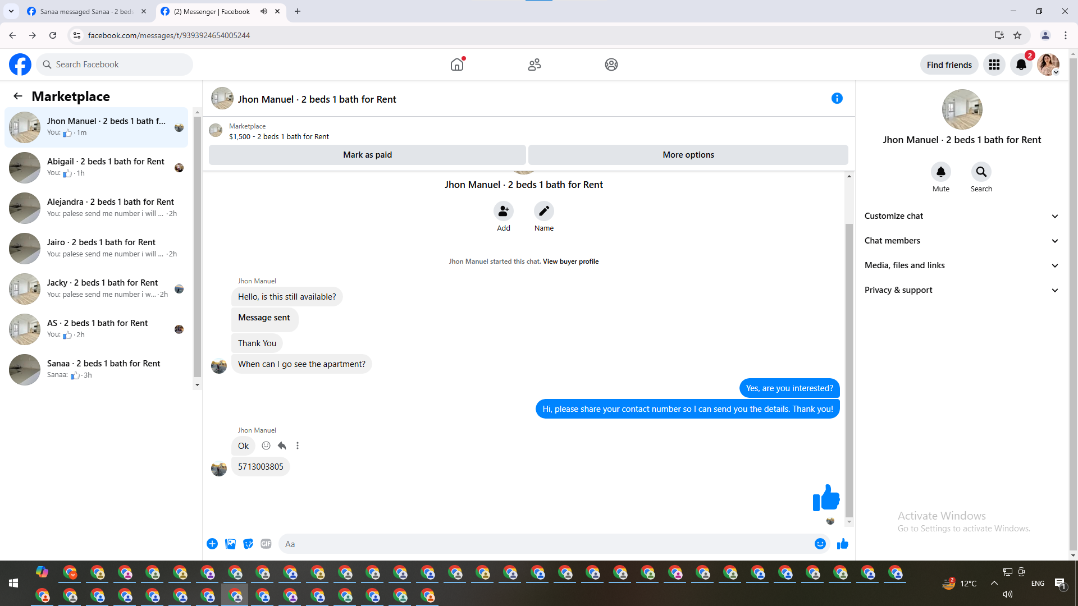Image resolution: width=1078 pixels, height=606 pixels.
Task: Send a thumbs-up like
Action: pyautogui.click(x=843, y=544)
